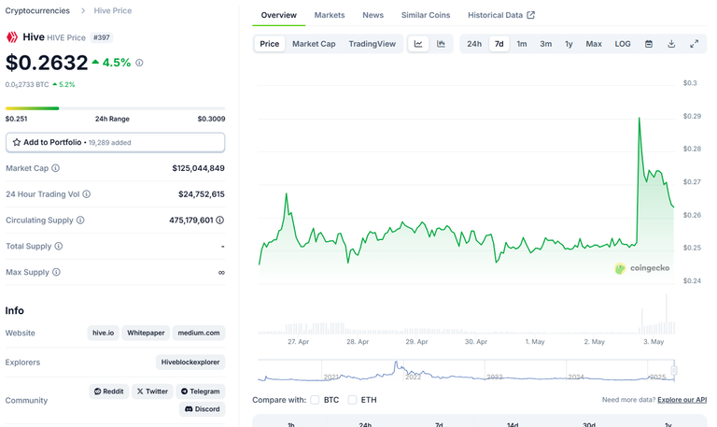Open Reddit community link
The height and width of the screenshot is (427, 717).
(x=109, y=391)
